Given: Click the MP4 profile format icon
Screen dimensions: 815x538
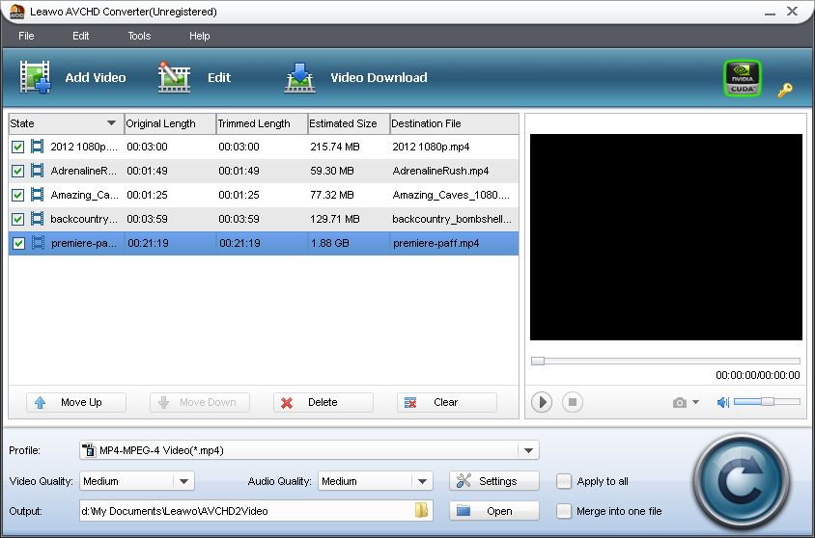Looking at the screenshot, I should (x=89, y=450).
